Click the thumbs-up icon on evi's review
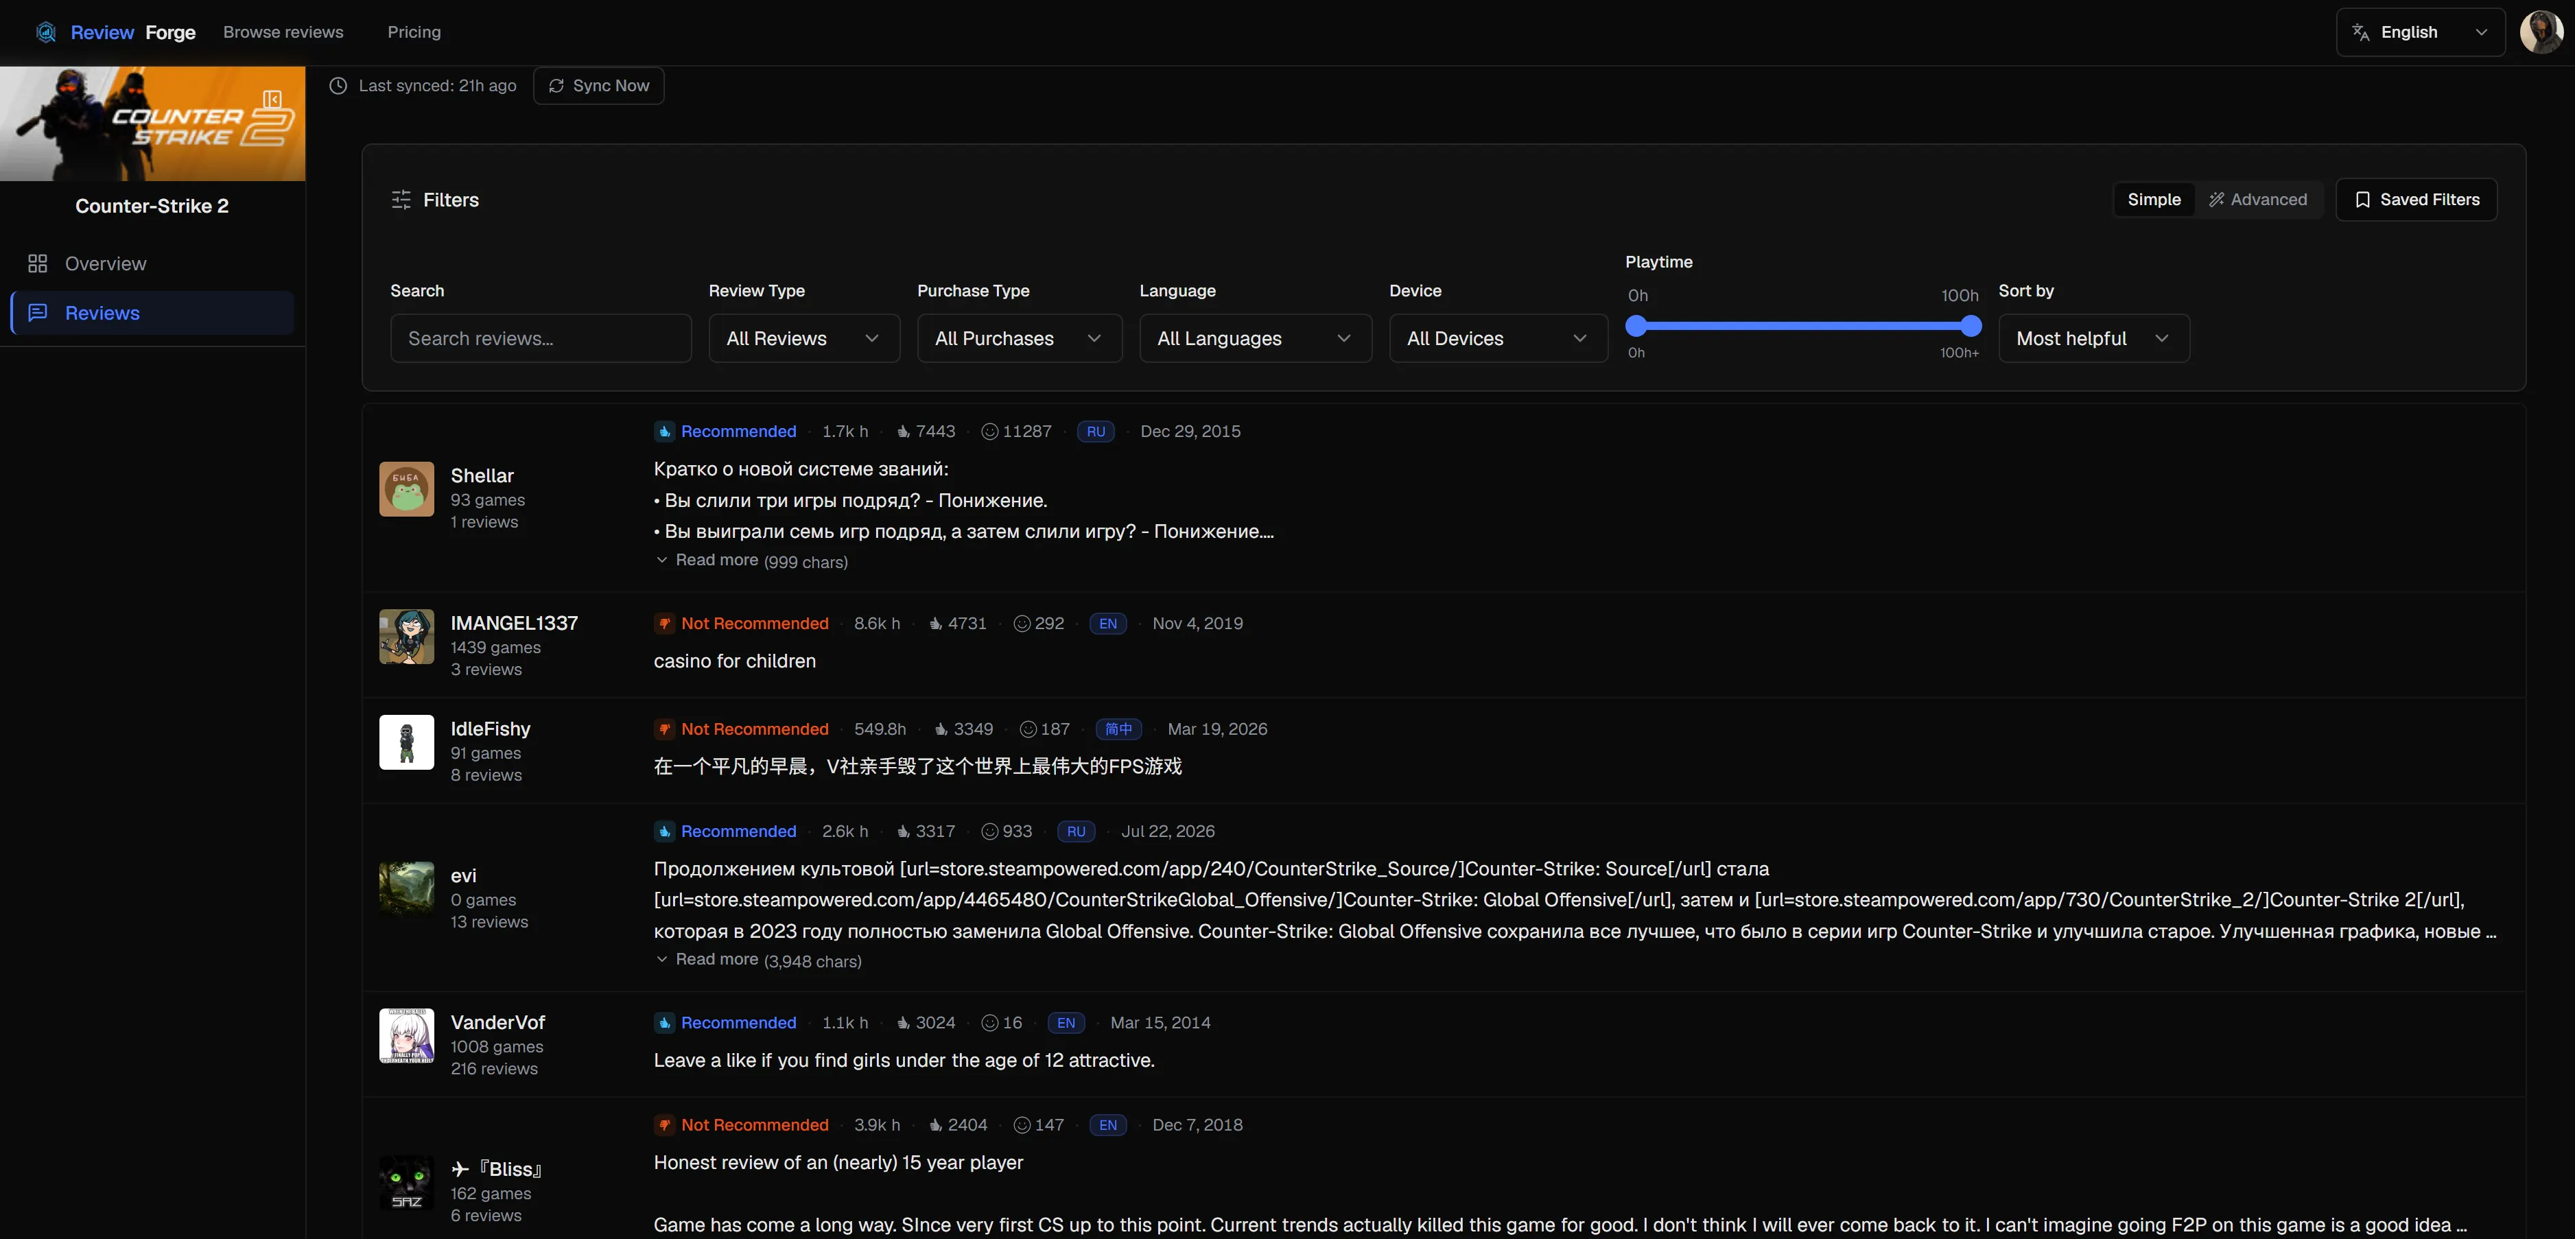2575x1239 pixels. click(x=665, y=831)
